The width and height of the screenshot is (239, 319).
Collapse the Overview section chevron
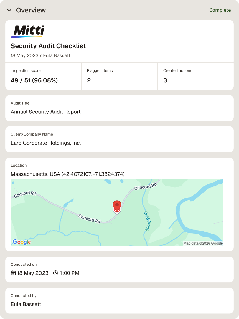(9, 10)
